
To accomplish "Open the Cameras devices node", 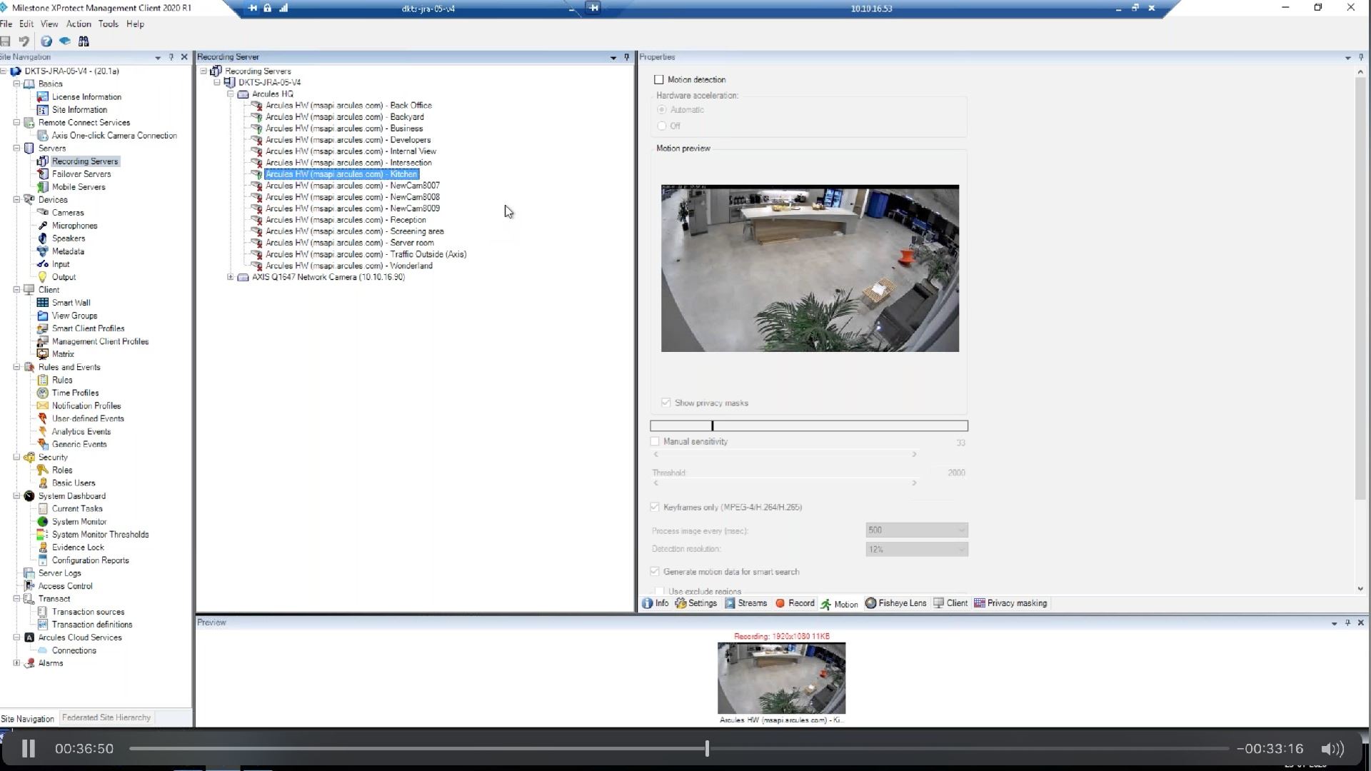I will 68,213.
